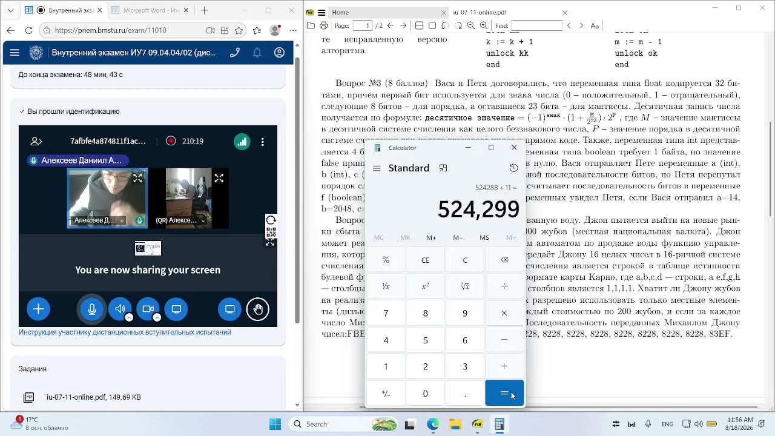Click Calculator square root button
The width and height of the screenshot is (775, 436).
coord(465,286)
